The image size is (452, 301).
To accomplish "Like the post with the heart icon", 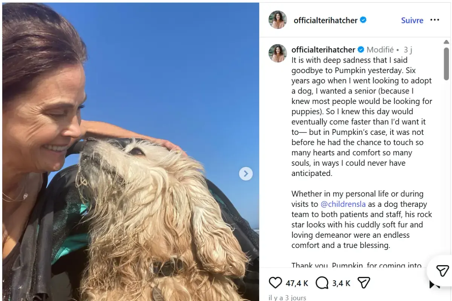I will coord(275,283).
